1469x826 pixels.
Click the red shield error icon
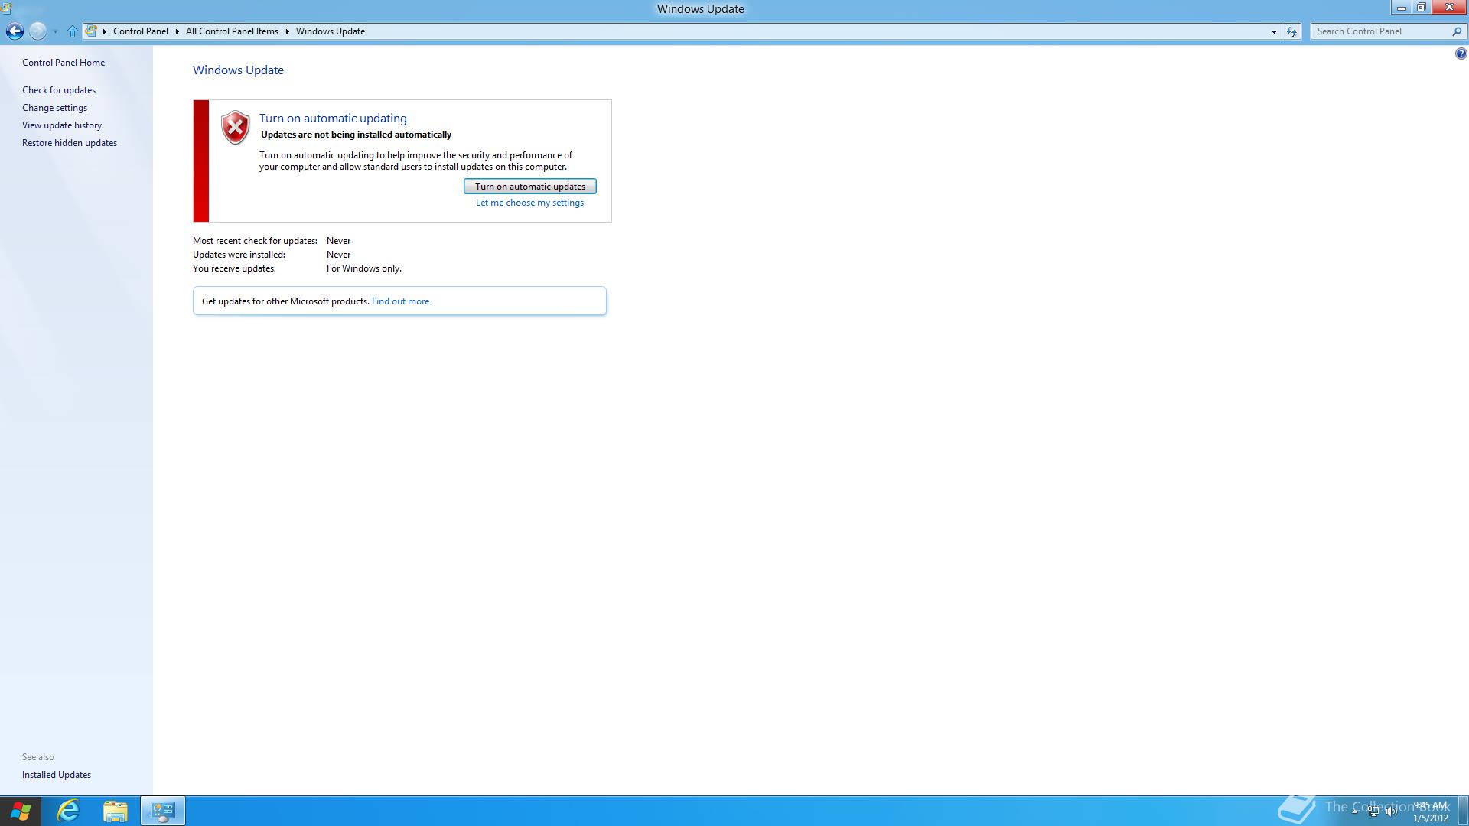236,128
